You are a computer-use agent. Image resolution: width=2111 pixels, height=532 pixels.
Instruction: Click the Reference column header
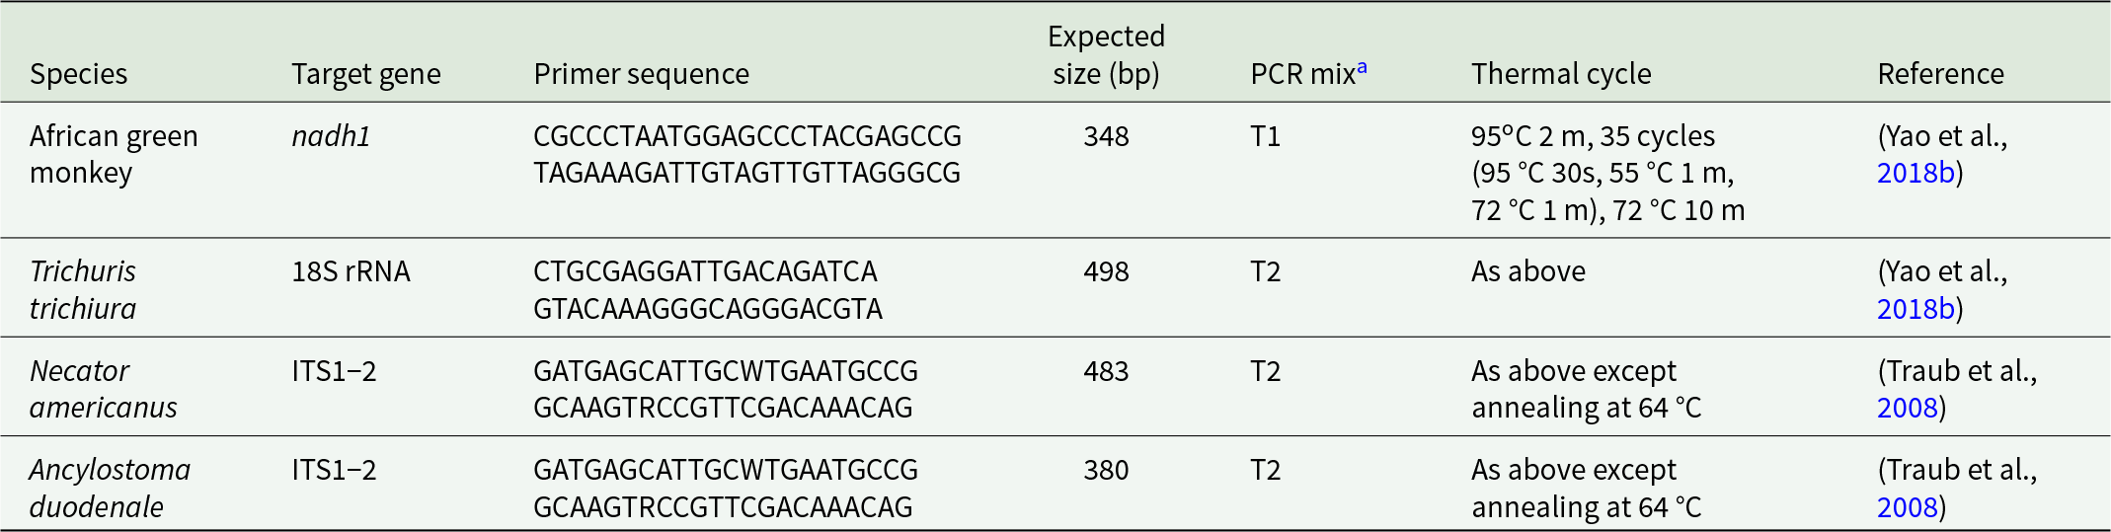(x=1940, y=74)
